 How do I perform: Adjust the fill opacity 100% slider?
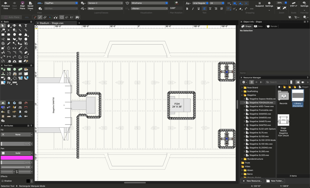16,144
